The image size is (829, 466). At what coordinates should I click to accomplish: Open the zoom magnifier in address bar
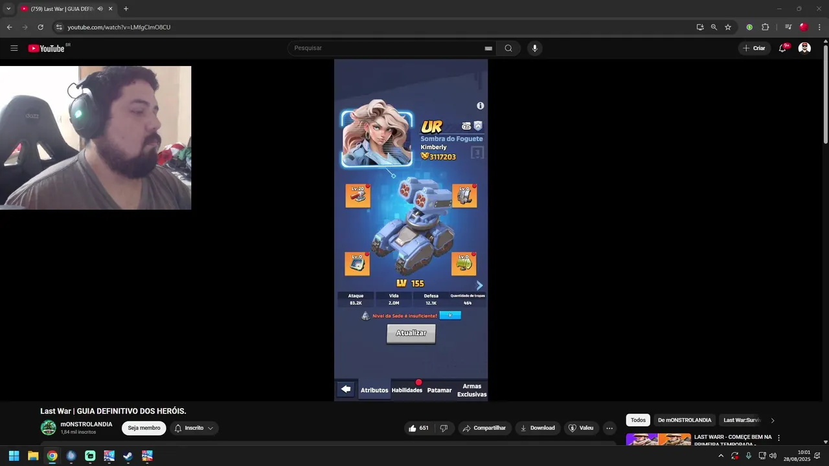coord(714,27)
